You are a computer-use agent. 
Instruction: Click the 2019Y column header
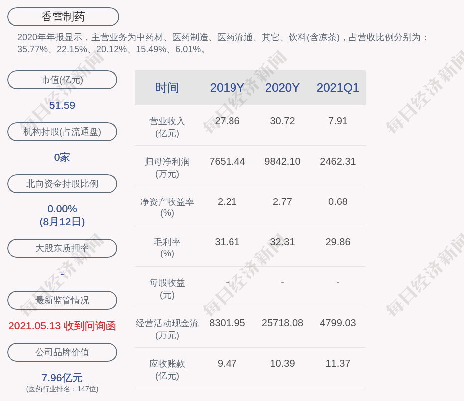coord(227,88)
